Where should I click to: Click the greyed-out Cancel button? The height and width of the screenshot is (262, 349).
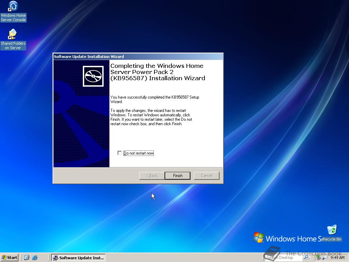point(207,176)
